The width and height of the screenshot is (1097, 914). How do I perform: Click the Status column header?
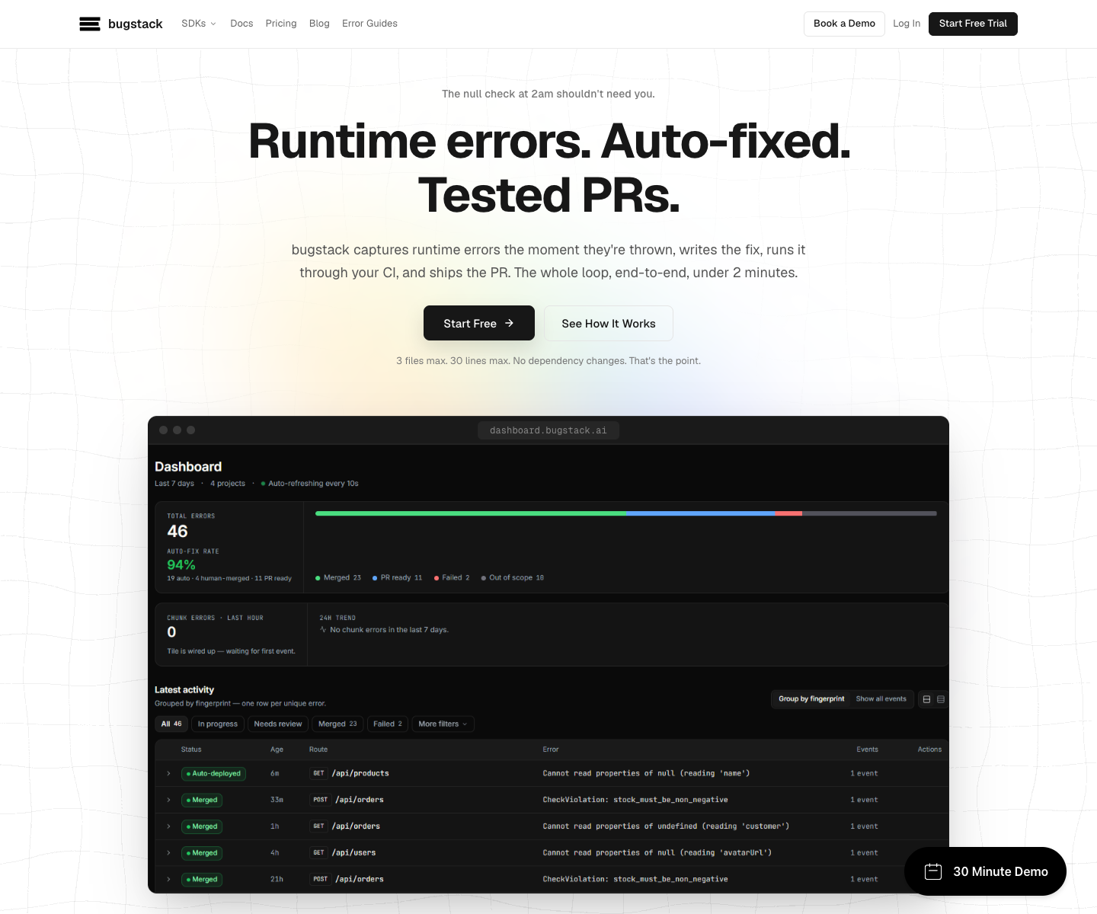[x=191, y=749]
